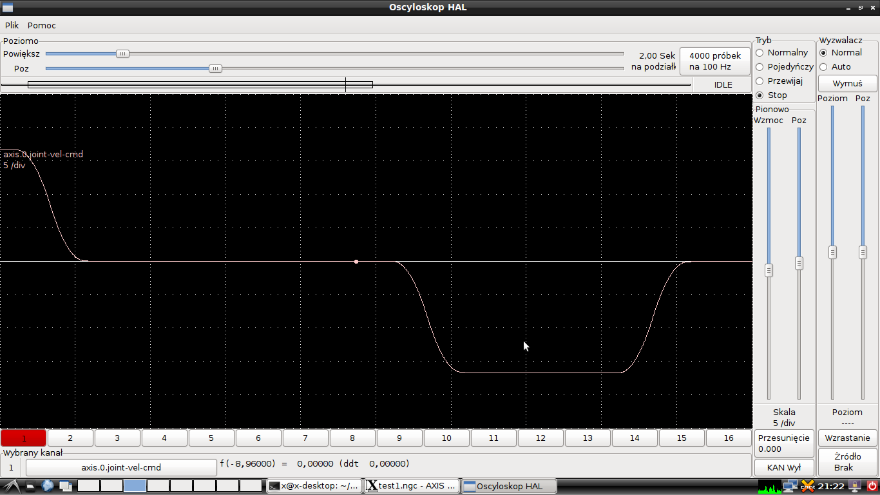
Task: Select channel 4 button
Action: click(164, 438)
